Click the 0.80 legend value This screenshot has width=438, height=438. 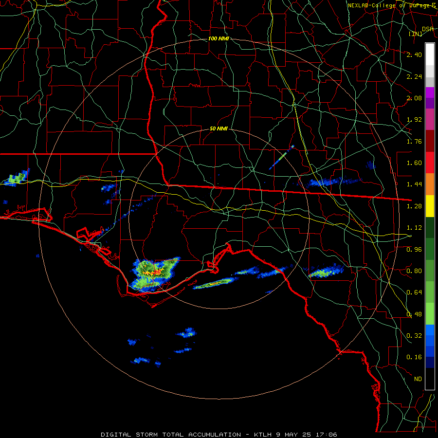pyautogui.click(x=414, y=271)
